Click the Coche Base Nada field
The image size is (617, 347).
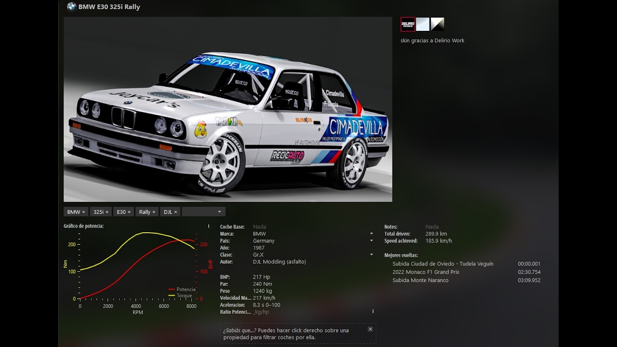(259, 227)
